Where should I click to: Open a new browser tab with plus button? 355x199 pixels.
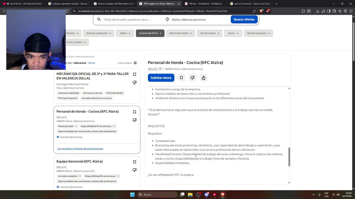click(277, 4)
